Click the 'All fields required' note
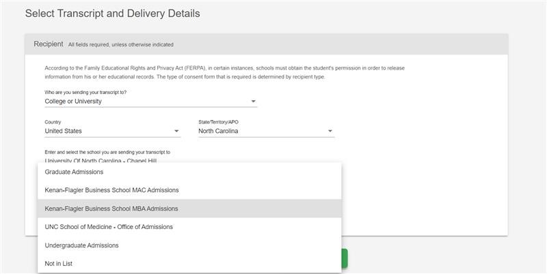This screenshot has height=274, width=547. 120,45
